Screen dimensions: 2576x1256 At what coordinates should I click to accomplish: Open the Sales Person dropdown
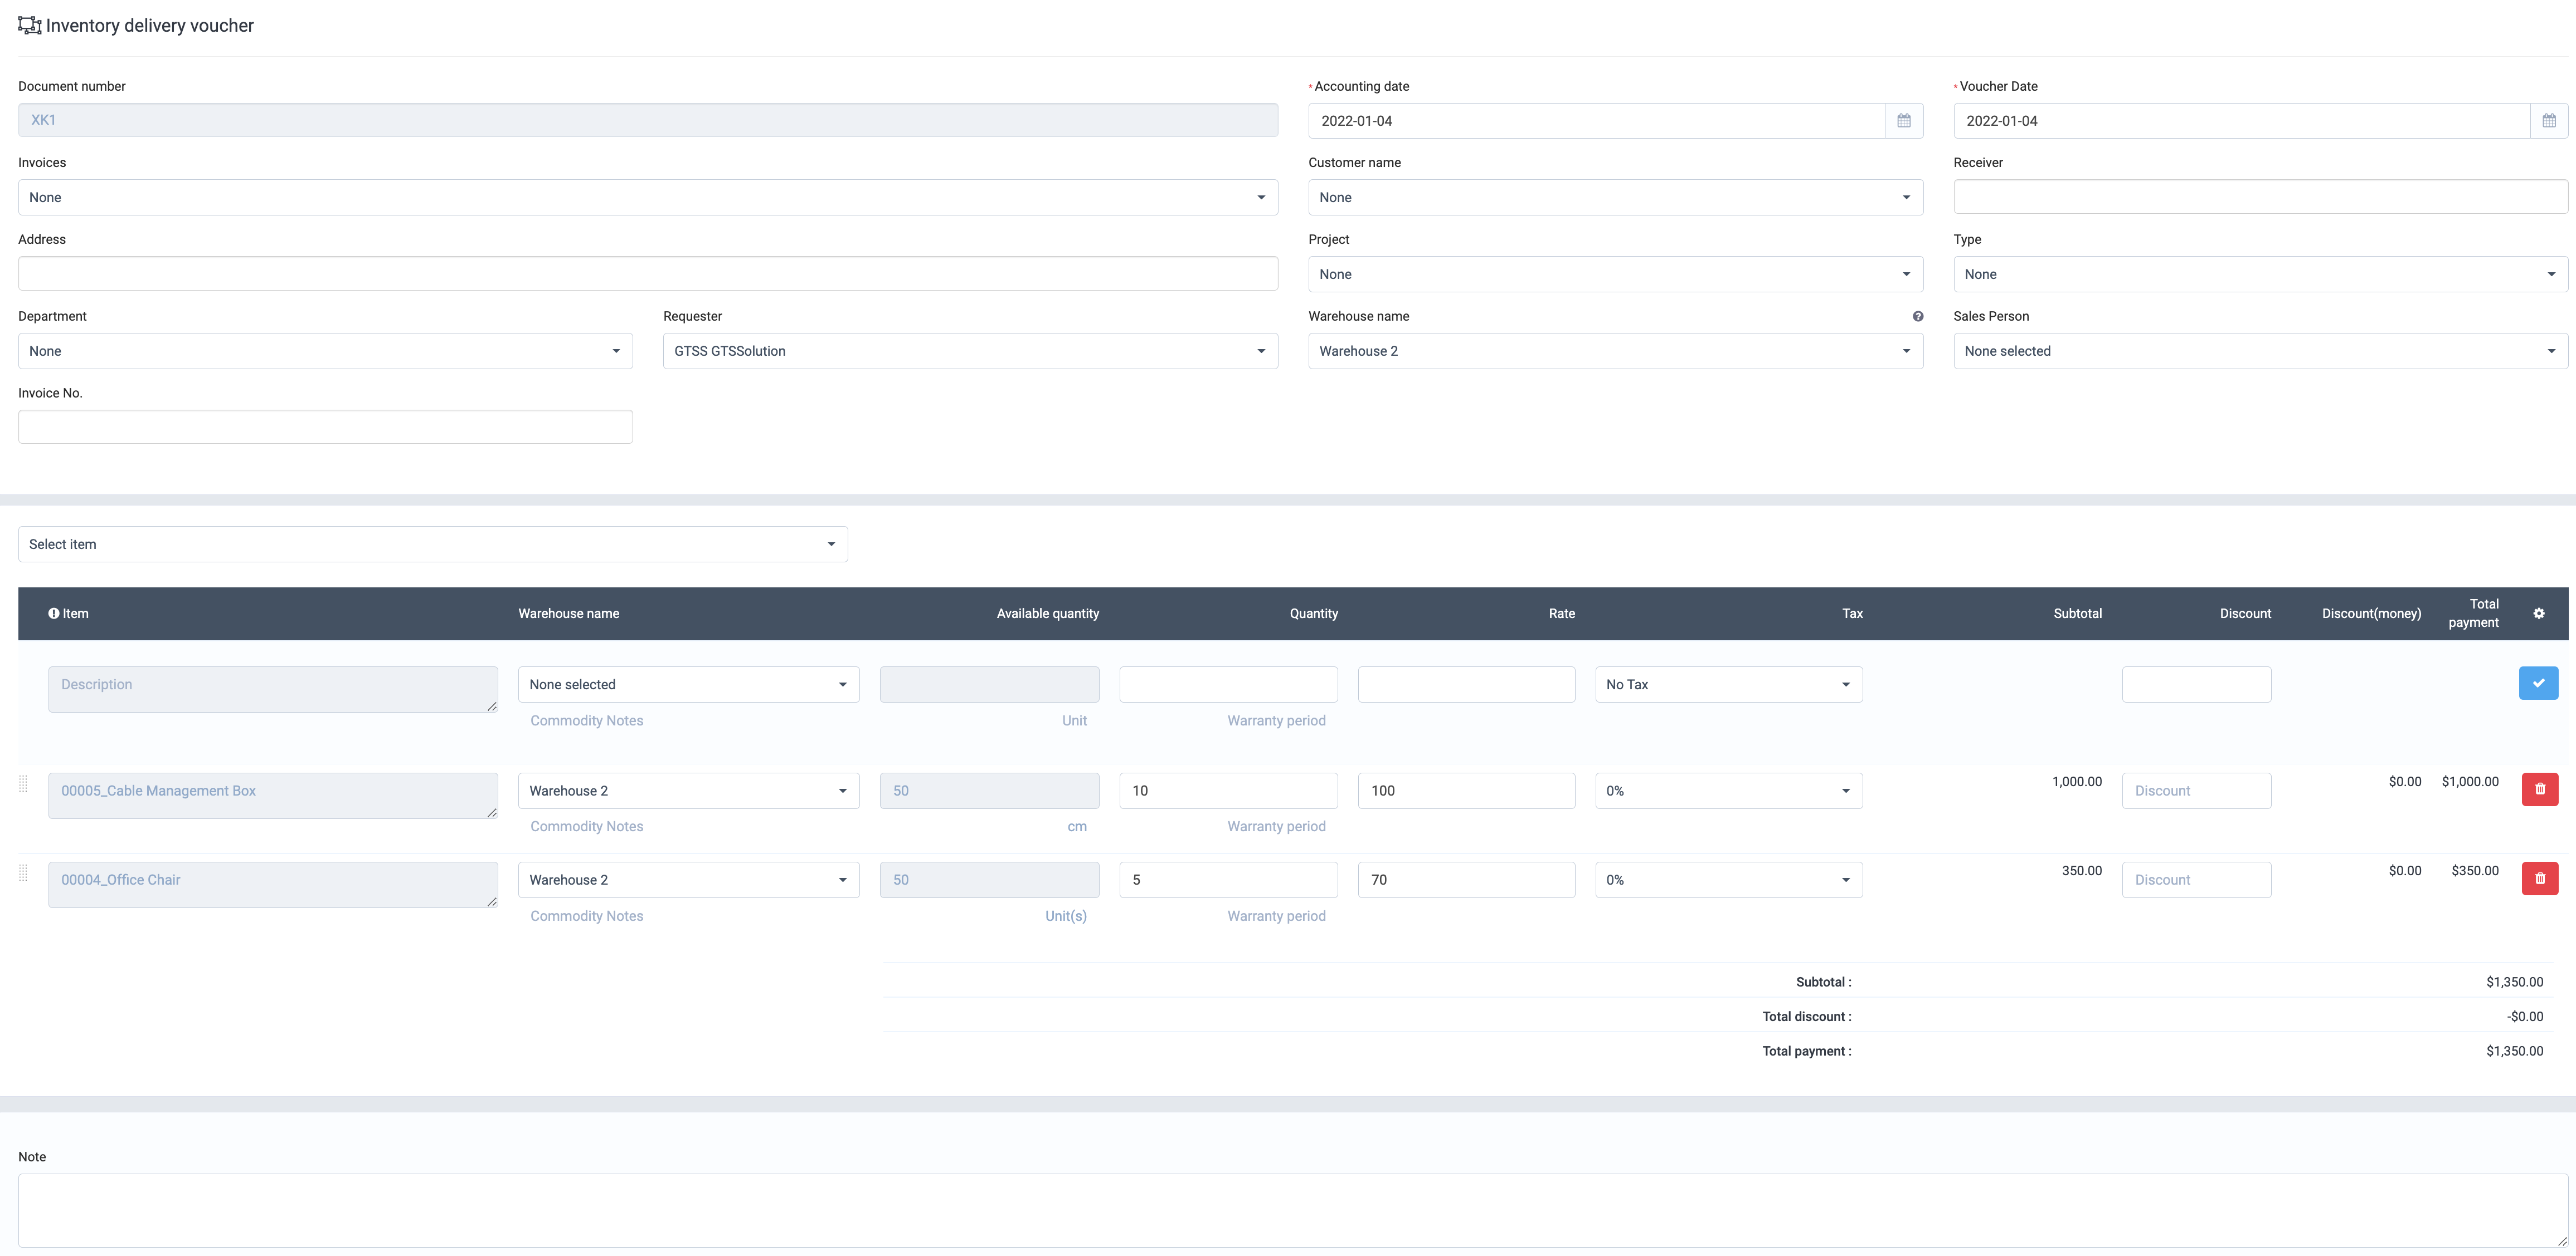tap(2260, 352)
